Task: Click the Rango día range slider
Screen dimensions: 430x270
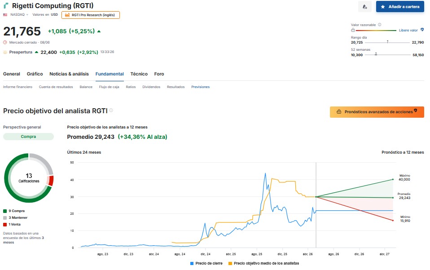Action: [387, 43]
